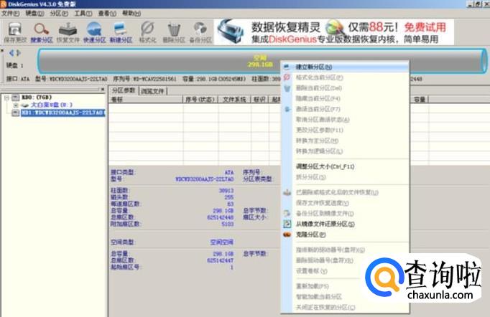Viewport: 490px width, 317px height.
Task: Click the 搜索分区 (Search partitions) magnifier icon
Action: click(42, 32)
